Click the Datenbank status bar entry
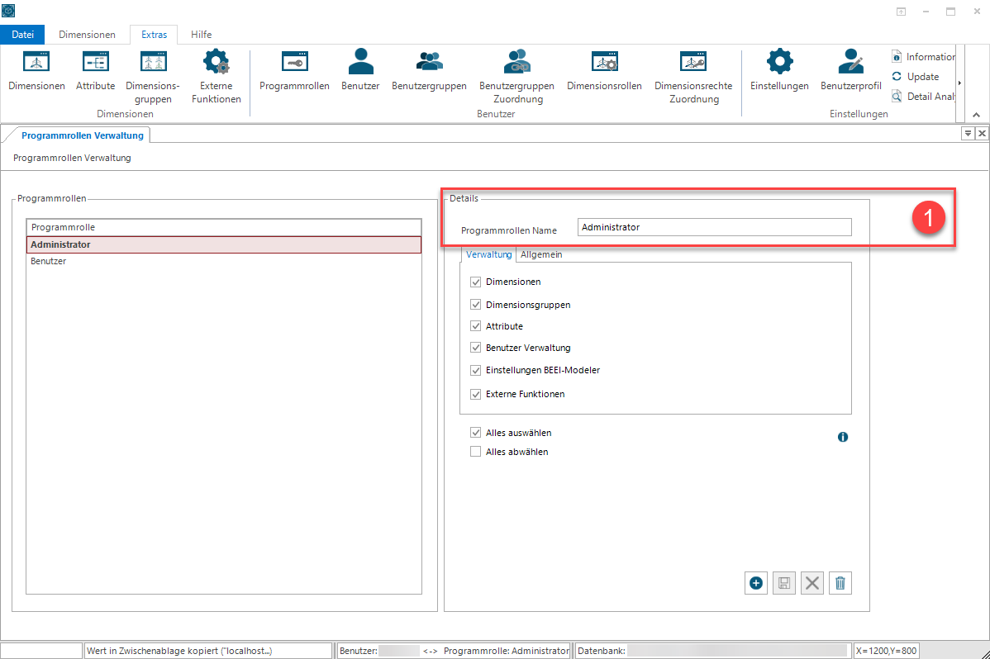 click(713, 650)
